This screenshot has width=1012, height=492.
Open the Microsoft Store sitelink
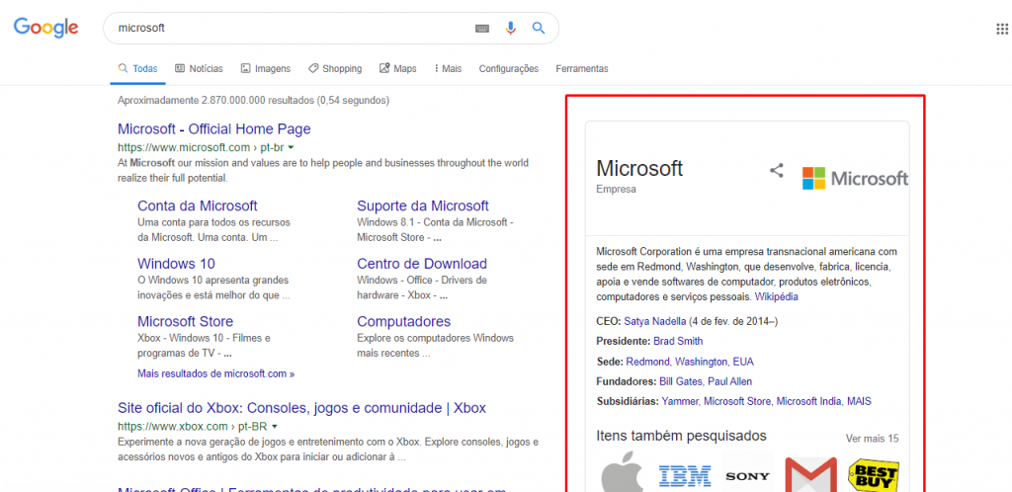coord(185,321)
